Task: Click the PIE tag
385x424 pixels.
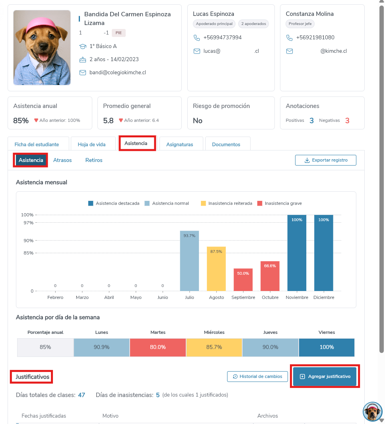Action: click(x=119, y=33)
